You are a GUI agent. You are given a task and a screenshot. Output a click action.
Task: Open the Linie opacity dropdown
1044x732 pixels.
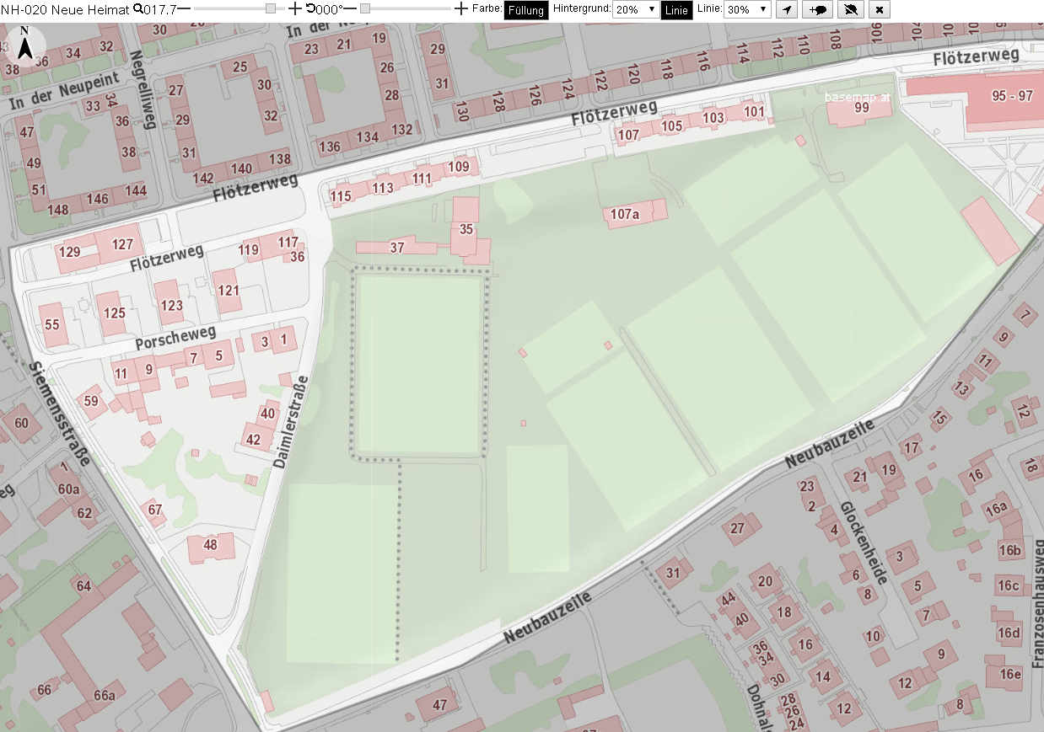point(747,9)
